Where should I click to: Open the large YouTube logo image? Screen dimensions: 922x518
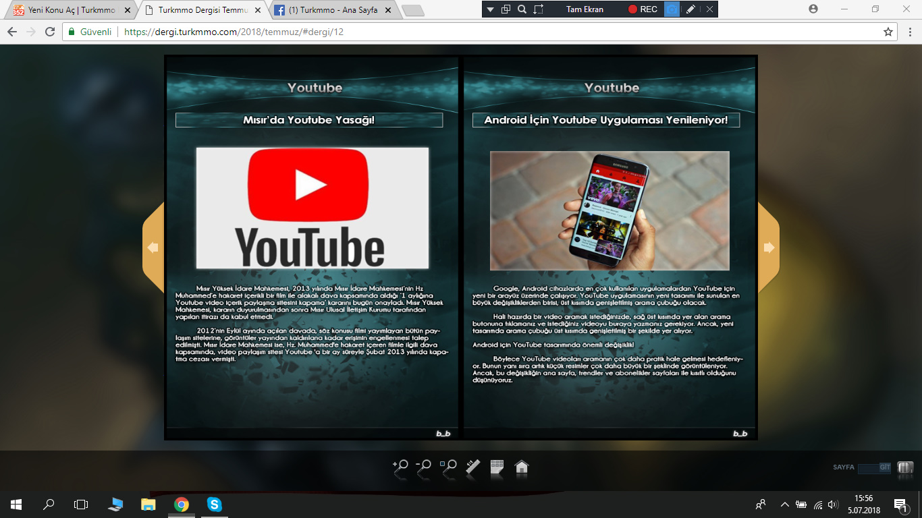pyautogui.click(x=313, y=208)
